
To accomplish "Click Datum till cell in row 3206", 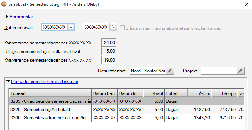I will (130, 118).
